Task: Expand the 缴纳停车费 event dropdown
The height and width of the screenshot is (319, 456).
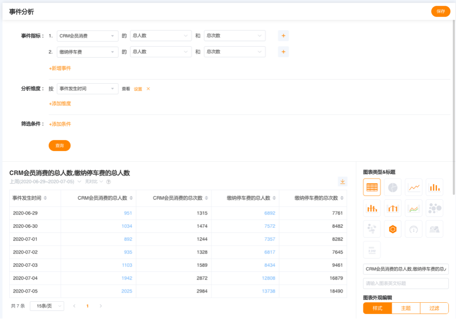Action: tap(87, 52)
